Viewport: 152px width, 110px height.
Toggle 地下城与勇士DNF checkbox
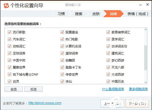pyautogui.click(x=9, y=74)
